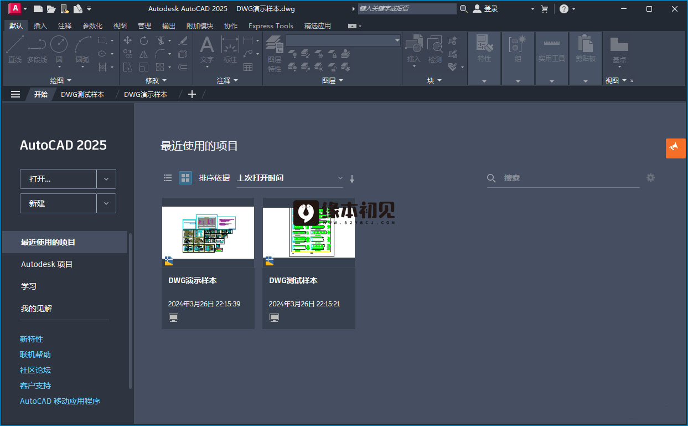Expand the New (新建) dropdown arrow
This screenshot has height=426, width=688.
click(x=106, y=203)
